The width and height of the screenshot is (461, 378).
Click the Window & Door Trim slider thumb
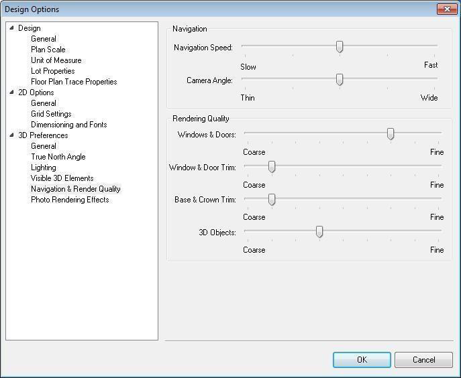coord(272,167)
